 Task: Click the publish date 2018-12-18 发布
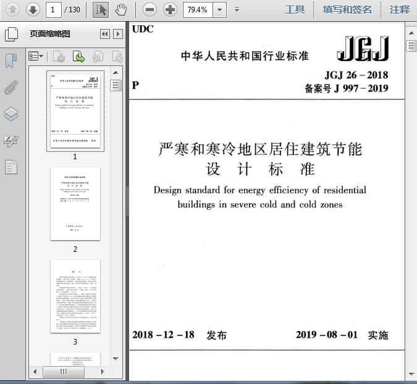tap(180, 335)
